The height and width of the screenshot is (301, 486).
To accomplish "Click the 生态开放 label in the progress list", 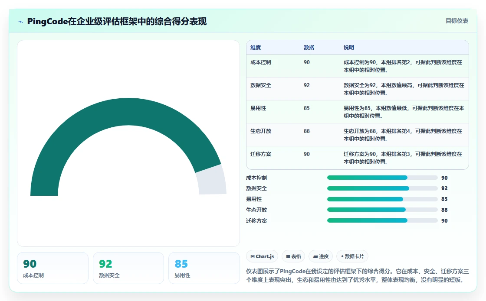I will pos(256,210).
